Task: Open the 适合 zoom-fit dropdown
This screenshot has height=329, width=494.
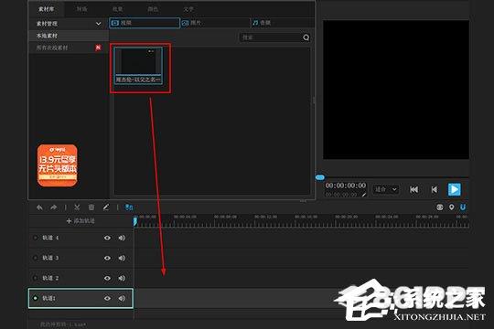Action: [x=386, y=189]
